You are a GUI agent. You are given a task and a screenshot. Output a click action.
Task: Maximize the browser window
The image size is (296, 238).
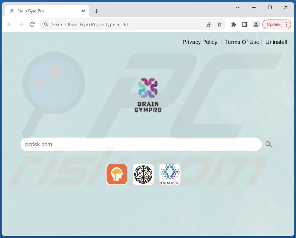(270, 8)
